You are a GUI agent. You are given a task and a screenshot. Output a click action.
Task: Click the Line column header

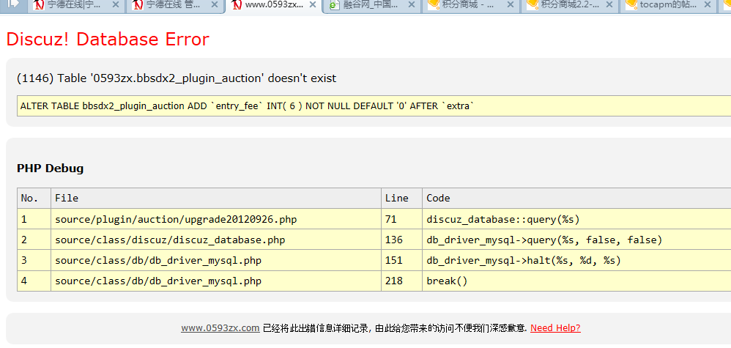tap(401, 199)
